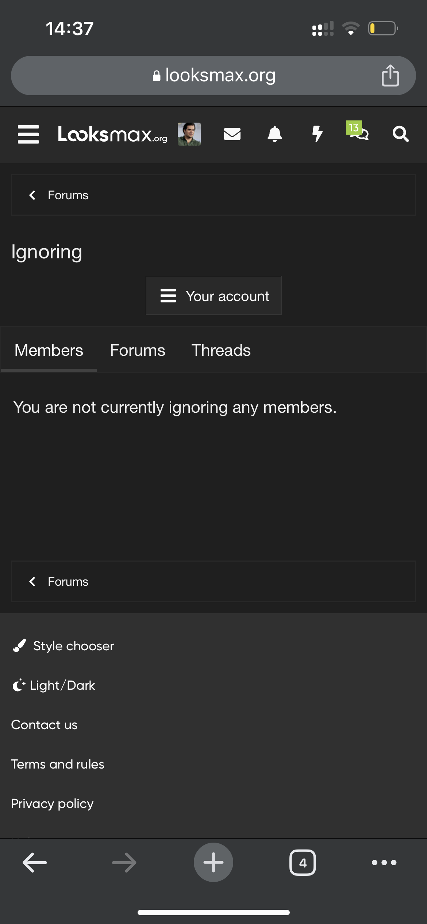Tap the looksmax.org address bar

coord(213,76)
